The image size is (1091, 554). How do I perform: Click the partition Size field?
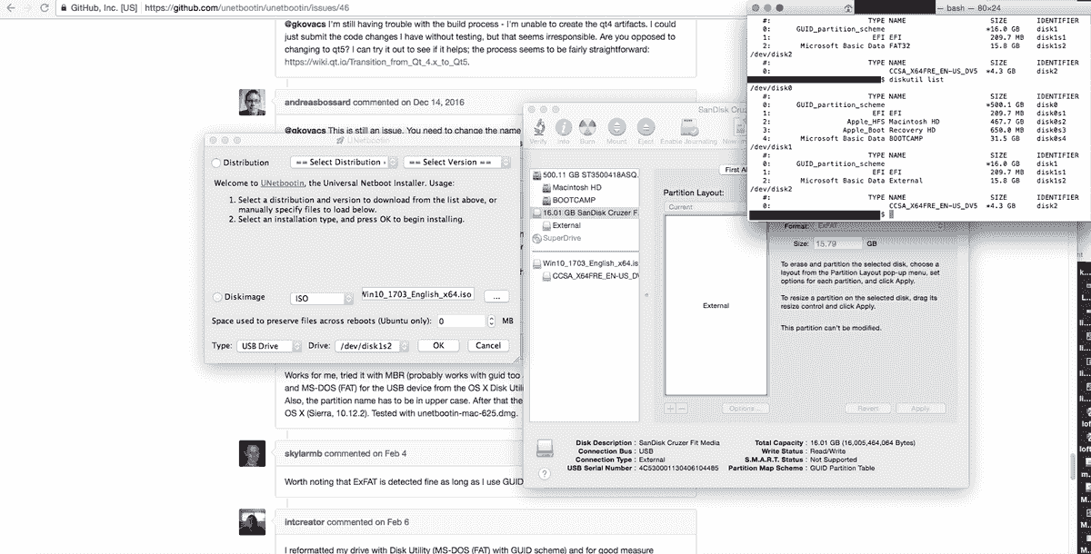coord(837,243)
